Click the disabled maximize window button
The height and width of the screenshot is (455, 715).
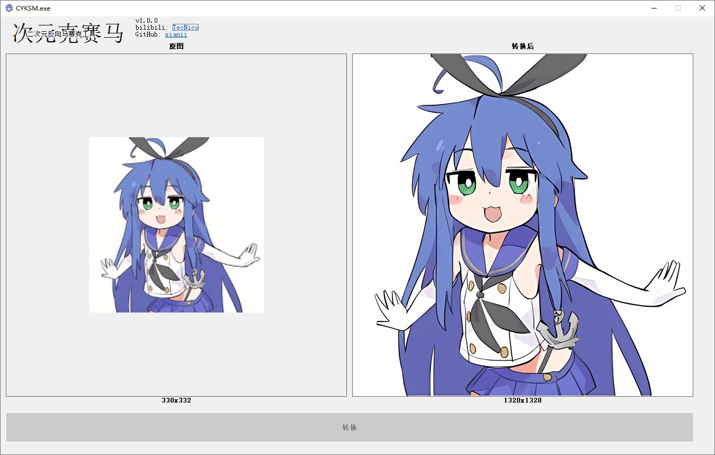[678, 8]
